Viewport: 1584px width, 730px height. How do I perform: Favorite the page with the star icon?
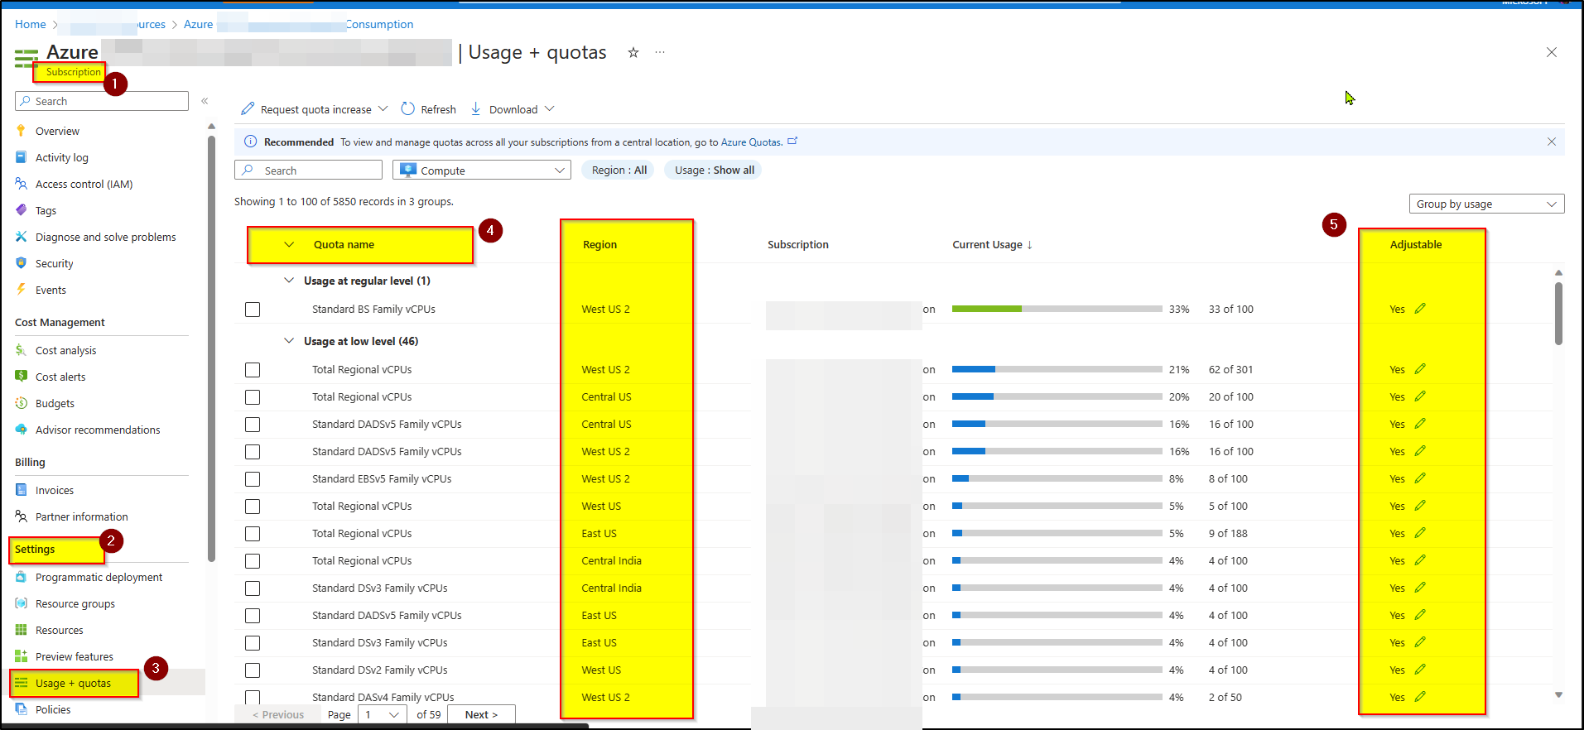click(x=633, y=52)
